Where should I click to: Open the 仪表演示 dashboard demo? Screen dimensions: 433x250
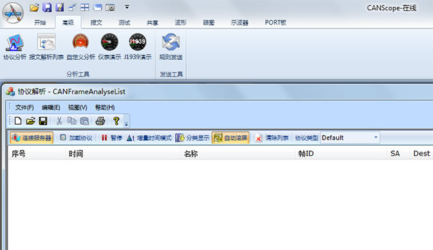pyautogui.click(x=109, y=46)
